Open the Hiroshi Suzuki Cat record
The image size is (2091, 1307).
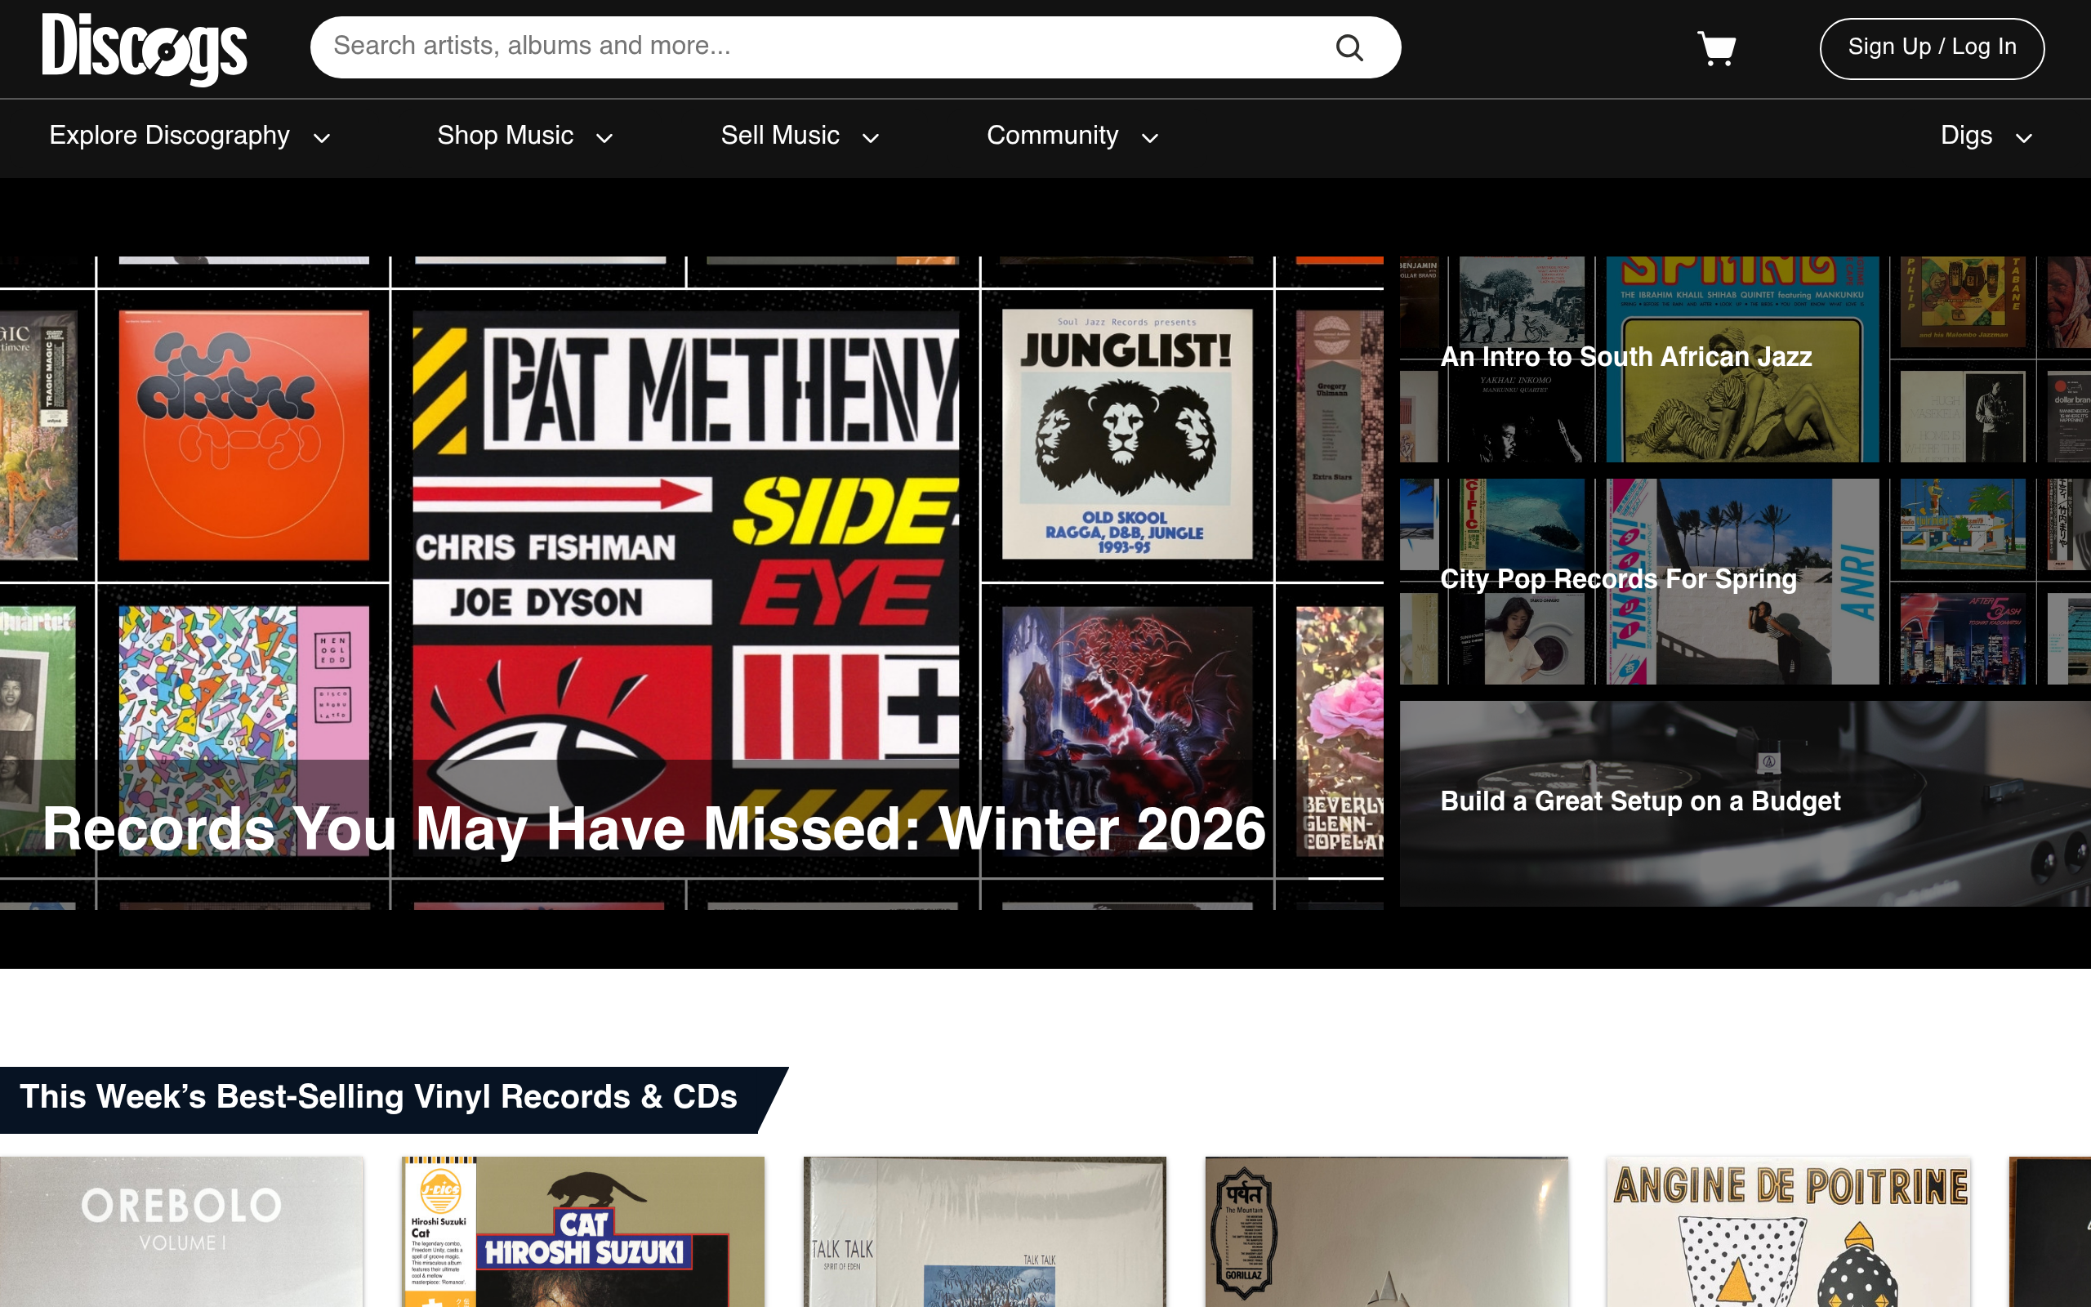[583, 1232]
